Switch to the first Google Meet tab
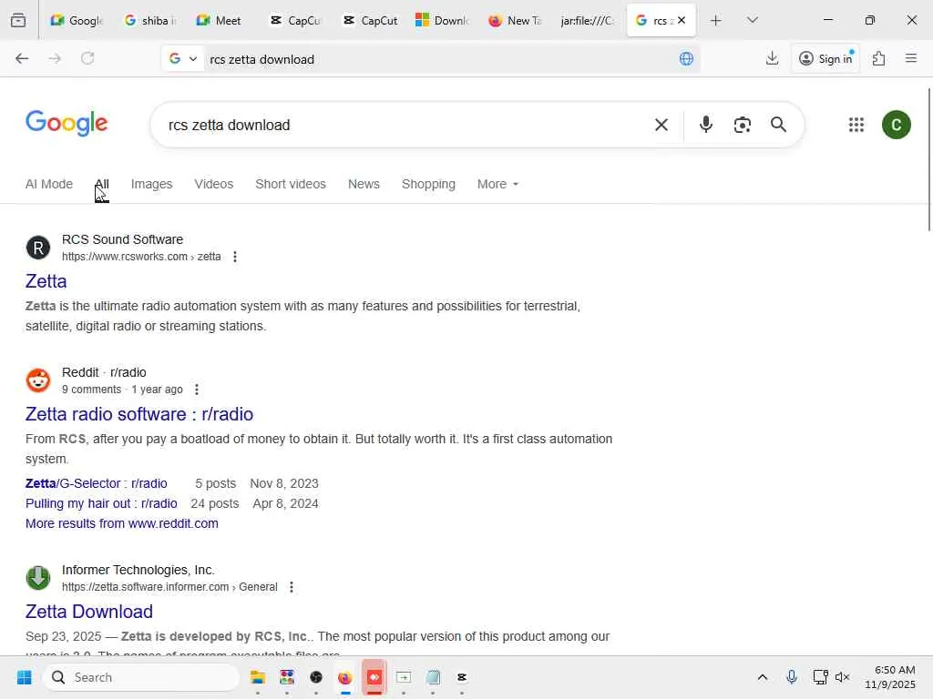This screenshot has width=933, height=699. coord(77,20)
